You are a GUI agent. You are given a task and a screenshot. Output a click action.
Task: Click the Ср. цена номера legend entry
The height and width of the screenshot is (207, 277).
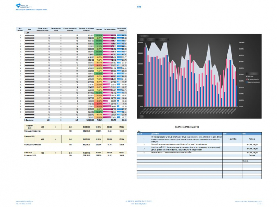click(252, 79)
